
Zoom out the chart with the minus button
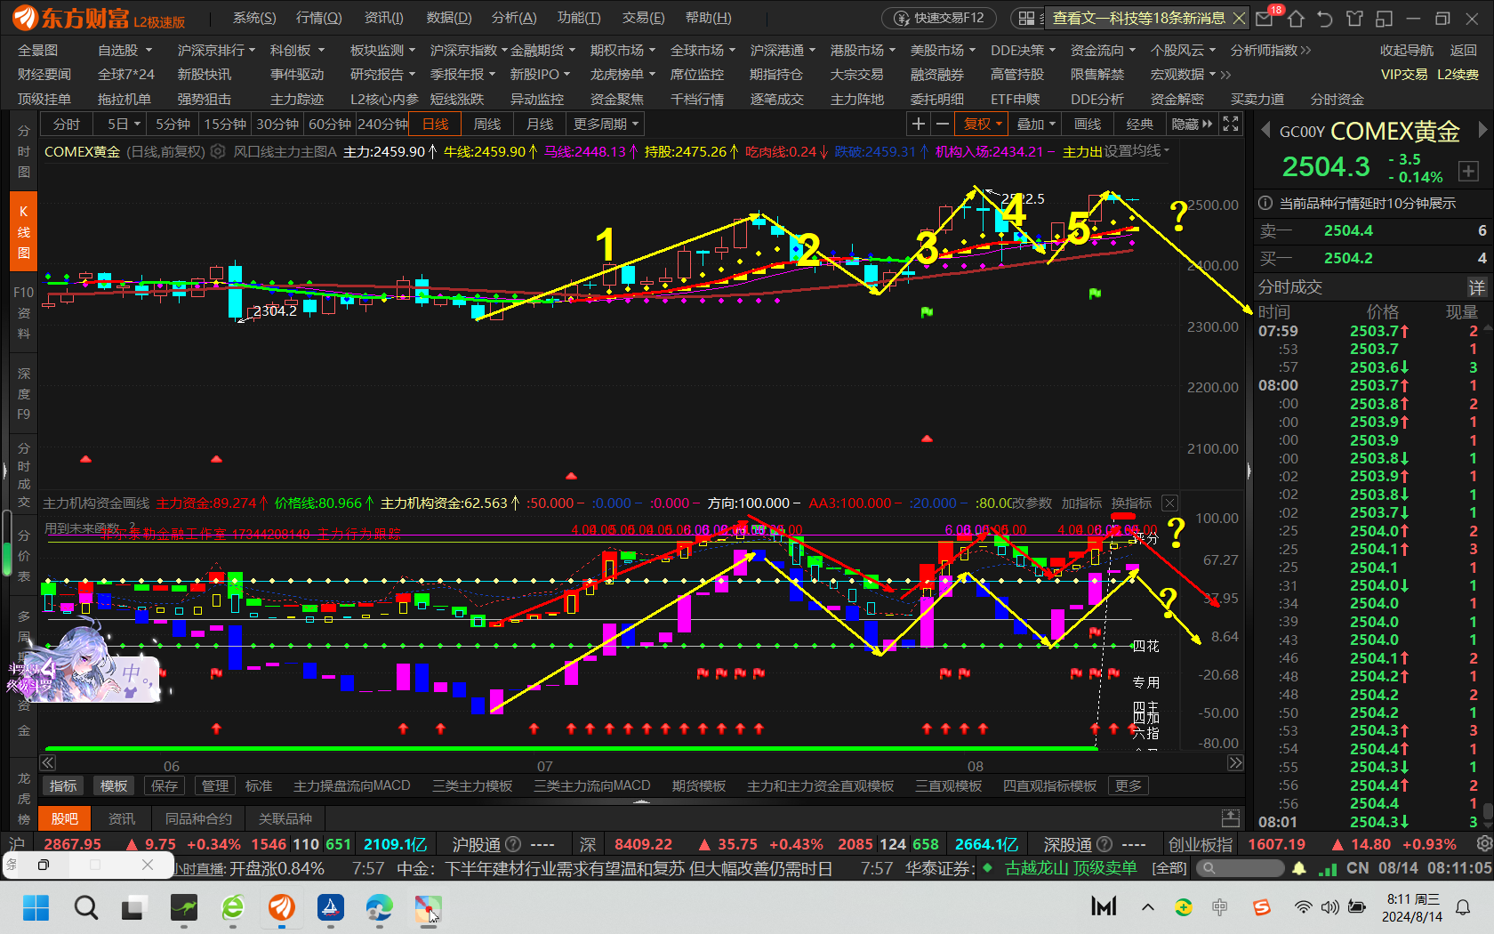[x=943, y=125]
